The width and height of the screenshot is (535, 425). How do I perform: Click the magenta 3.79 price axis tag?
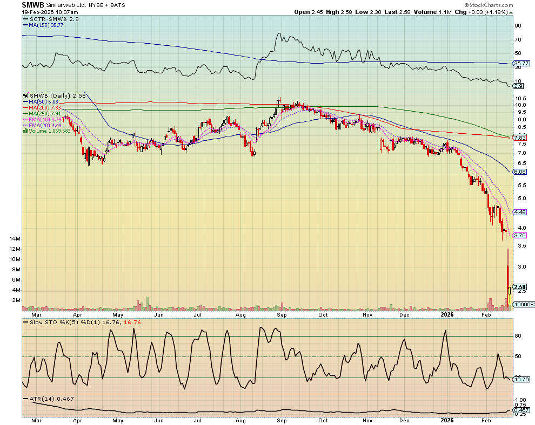(520, 235)
